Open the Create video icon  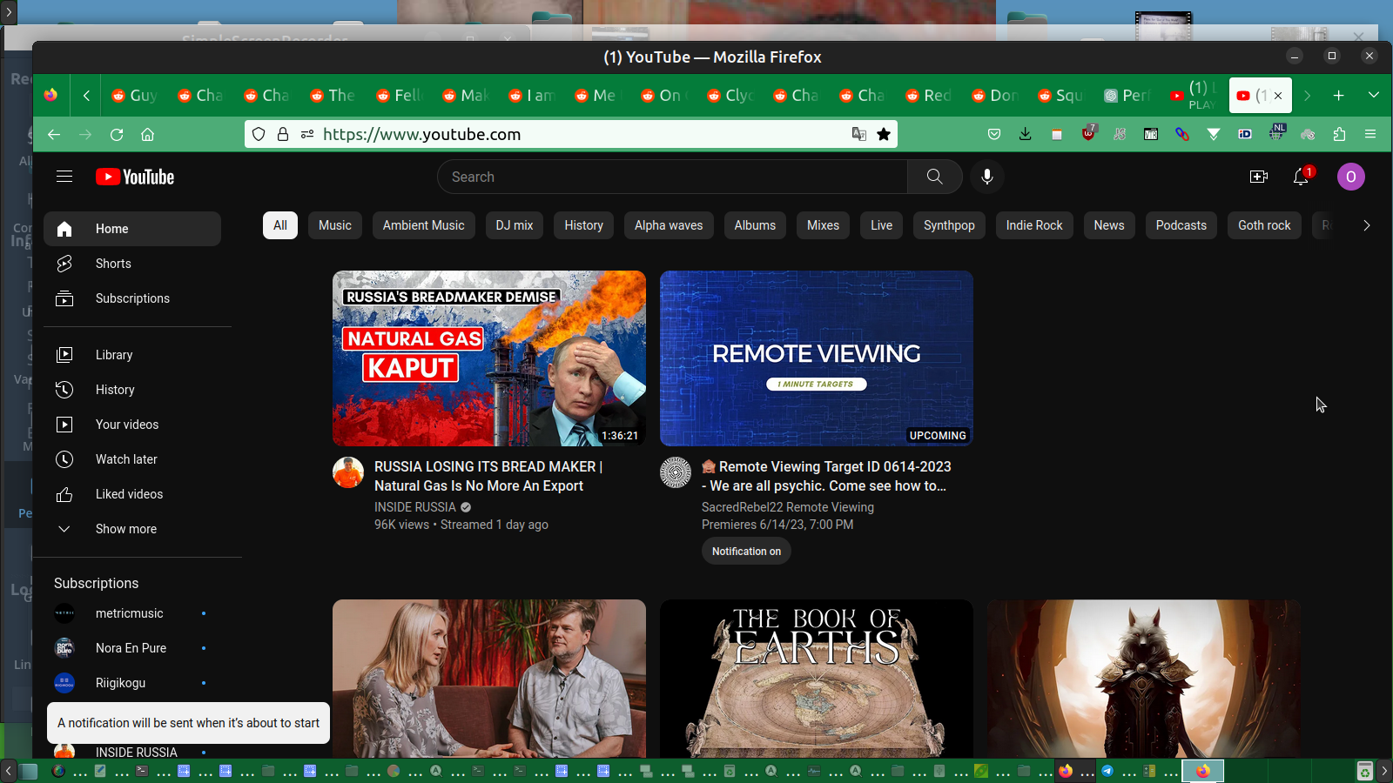tap(1259, 177)
